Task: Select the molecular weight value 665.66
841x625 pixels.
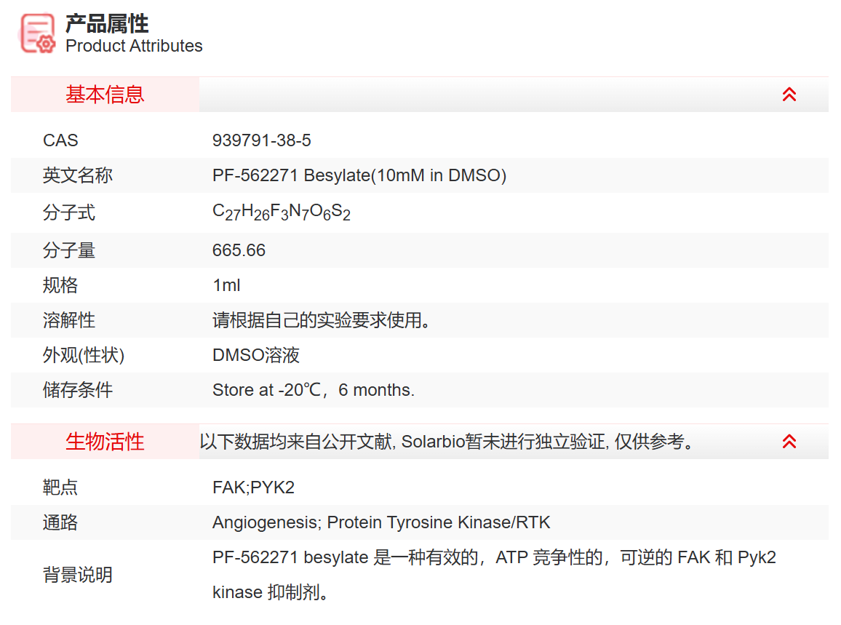Action: pos(239,250)
